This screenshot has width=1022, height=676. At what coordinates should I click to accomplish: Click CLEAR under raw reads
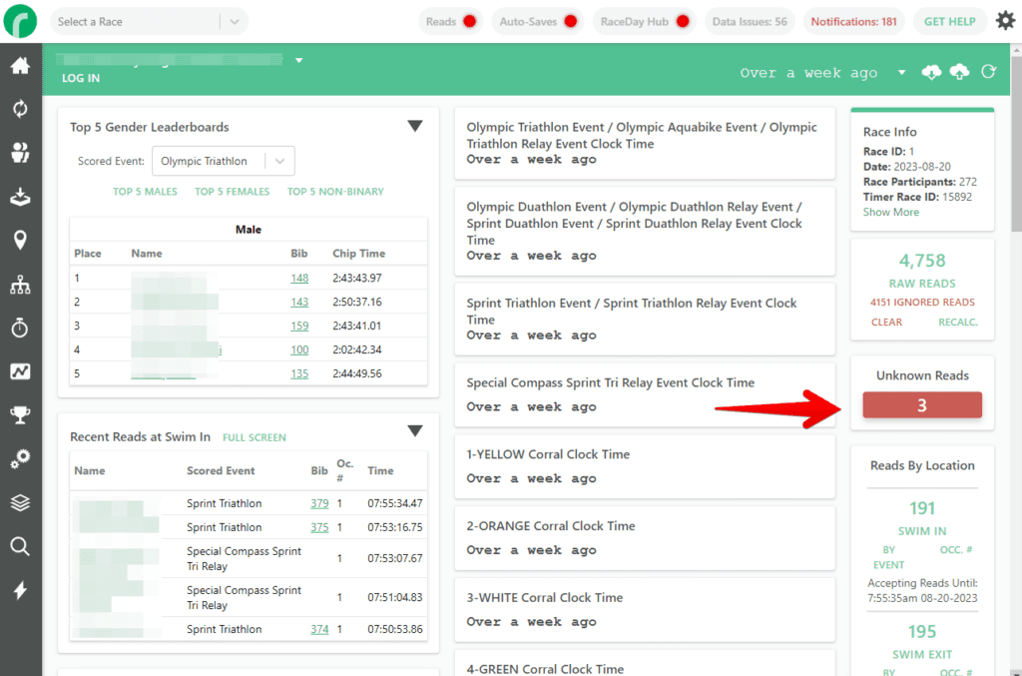[886, 323]
